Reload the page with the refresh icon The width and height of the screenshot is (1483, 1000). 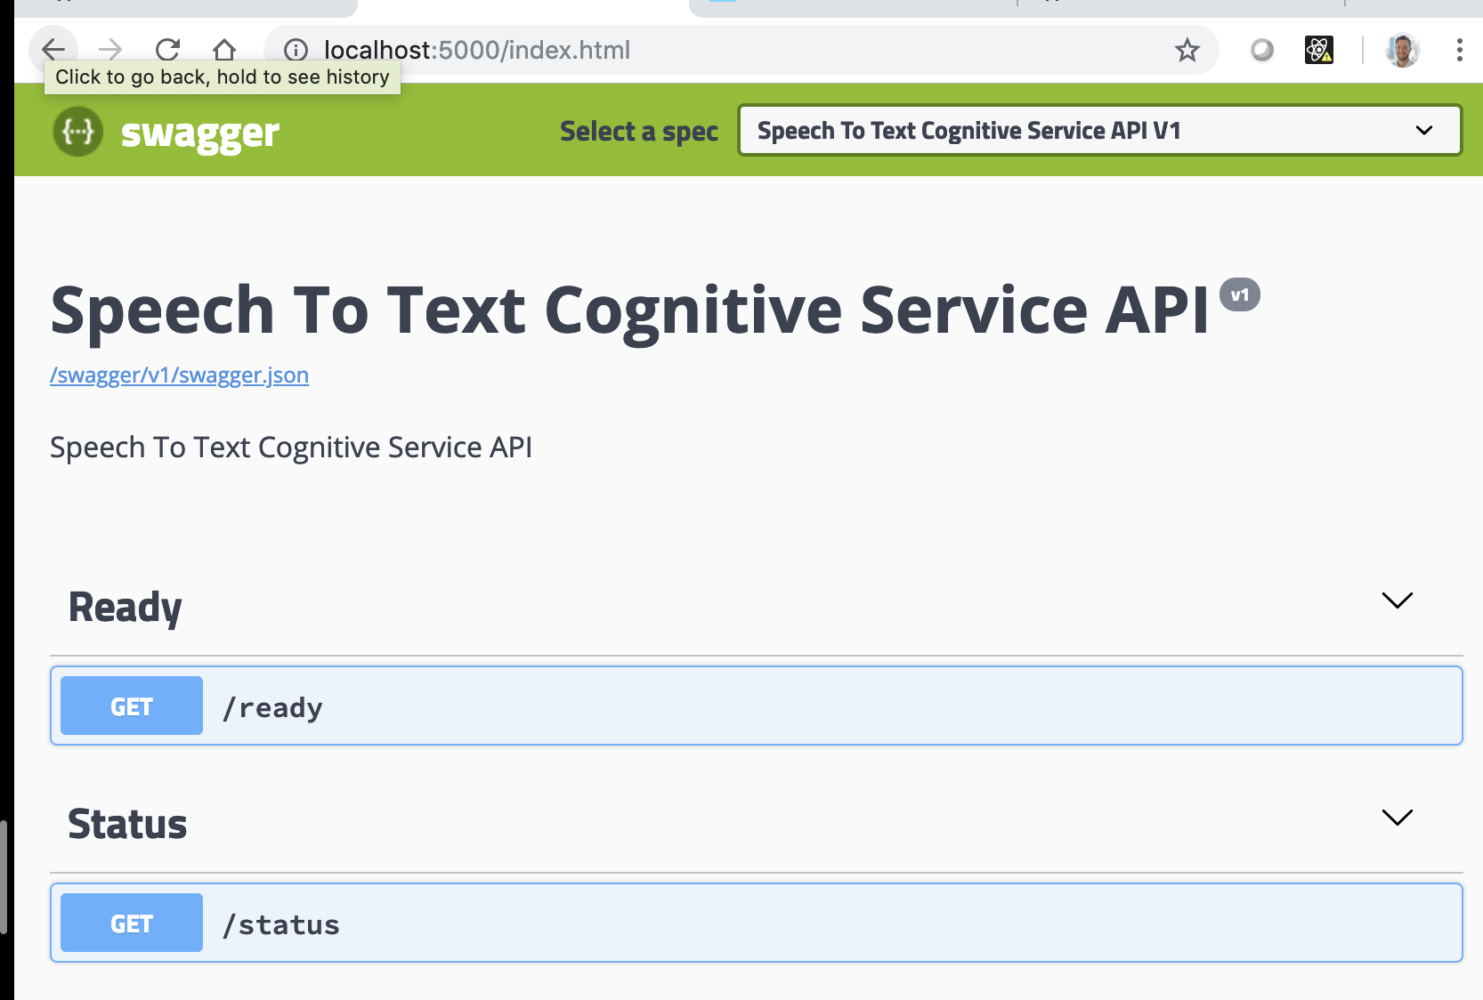(168, 50)
